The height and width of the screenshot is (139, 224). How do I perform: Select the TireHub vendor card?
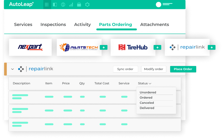click(133, 47)
